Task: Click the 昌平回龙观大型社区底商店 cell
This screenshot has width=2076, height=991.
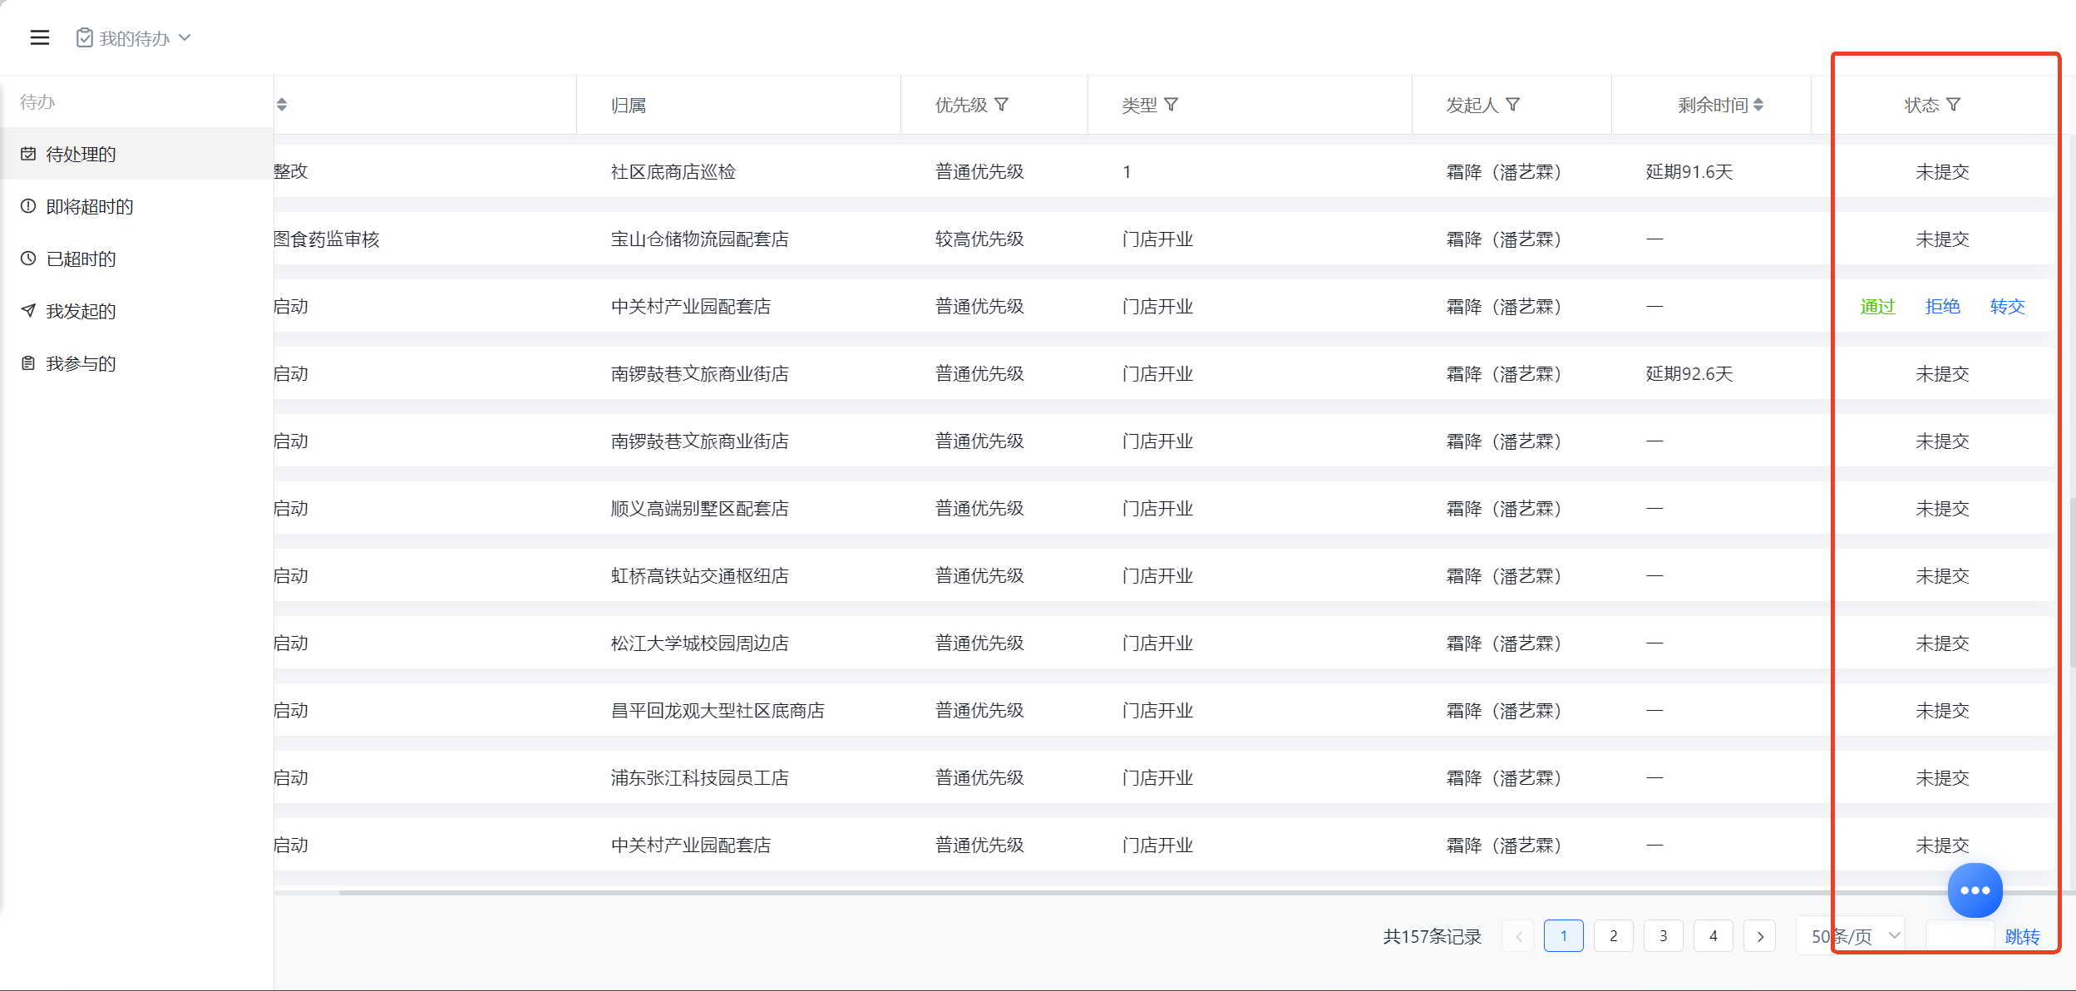Action: pyautogui.click(x=717, y=711)
